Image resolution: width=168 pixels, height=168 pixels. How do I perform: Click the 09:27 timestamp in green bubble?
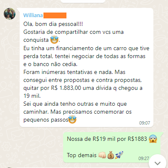point(144,158)
